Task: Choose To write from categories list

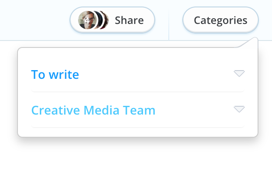Action: coord(55,74)
